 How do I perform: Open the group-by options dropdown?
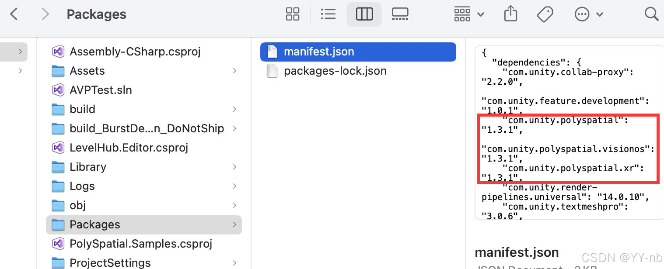(x=469, y=14)
